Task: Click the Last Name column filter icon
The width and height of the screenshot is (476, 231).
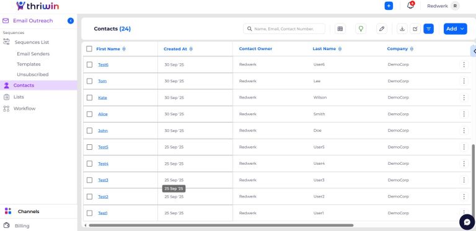Action: click(x=340, y=49)
